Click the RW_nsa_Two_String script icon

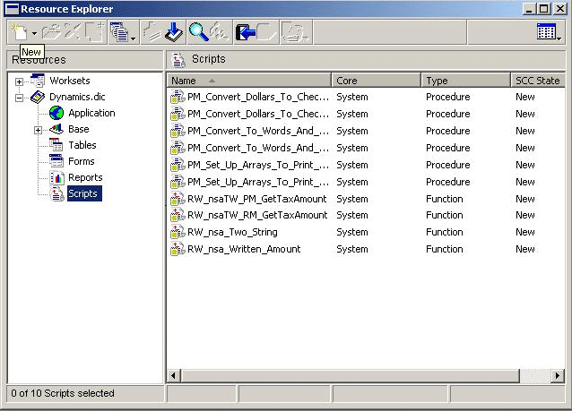click(x=178, y=232)
